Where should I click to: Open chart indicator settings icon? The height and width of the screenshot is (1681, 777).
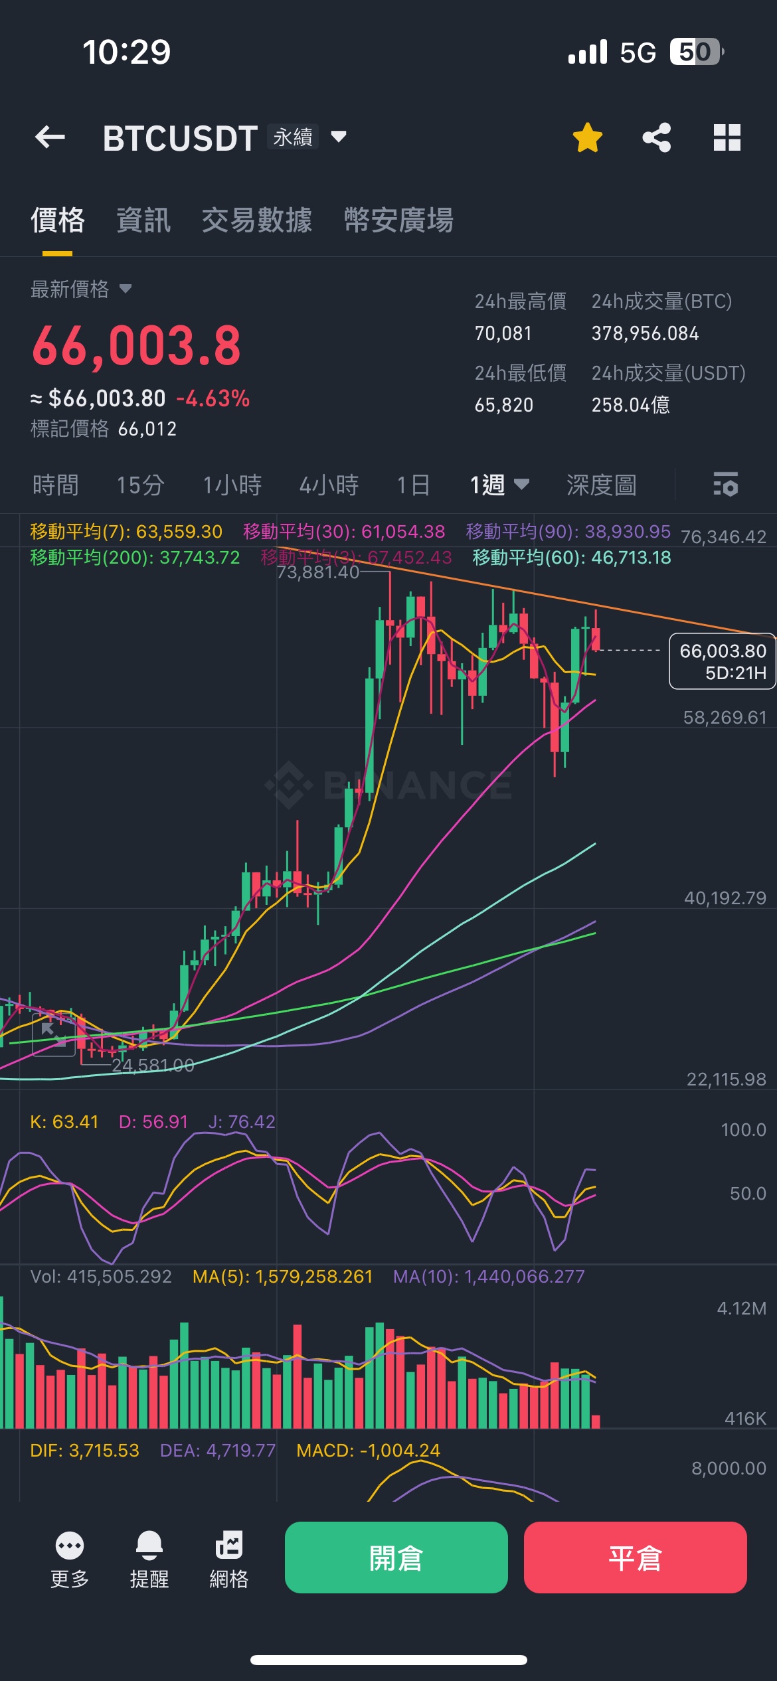(725, 485)
